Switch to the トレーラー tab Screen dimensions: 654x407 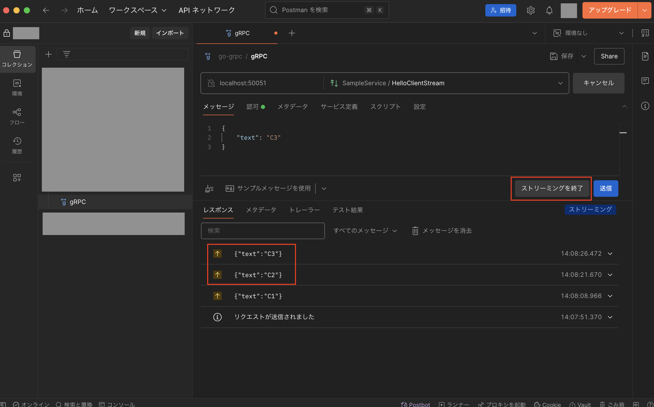tap(305, 210)
